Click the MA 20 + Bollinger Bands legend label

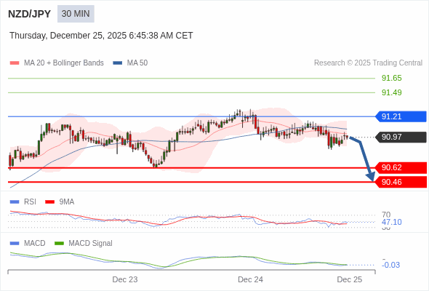click(64, 63)
